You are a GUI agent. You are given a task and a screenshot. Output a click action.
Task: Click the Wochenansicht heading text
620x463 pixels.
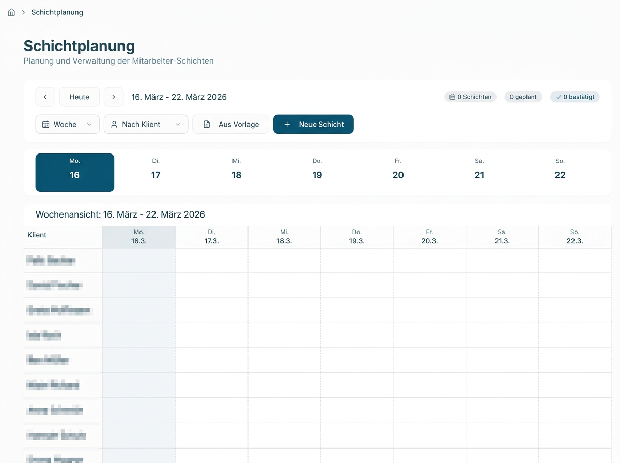120,214
